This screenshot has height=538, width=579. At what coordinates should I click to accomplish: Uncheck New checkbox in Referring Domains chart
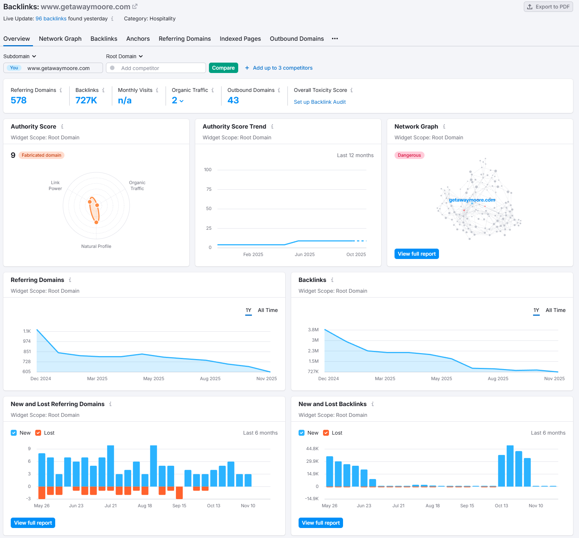(14, 433)
